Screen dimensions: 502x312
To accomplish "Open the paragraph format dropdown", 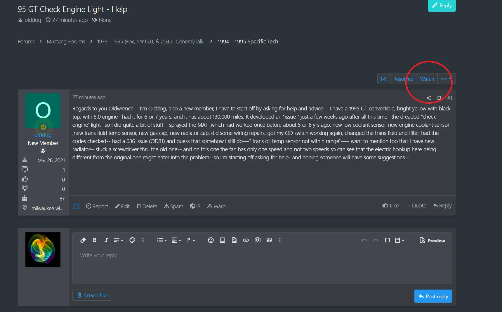I will pos(191,240).
